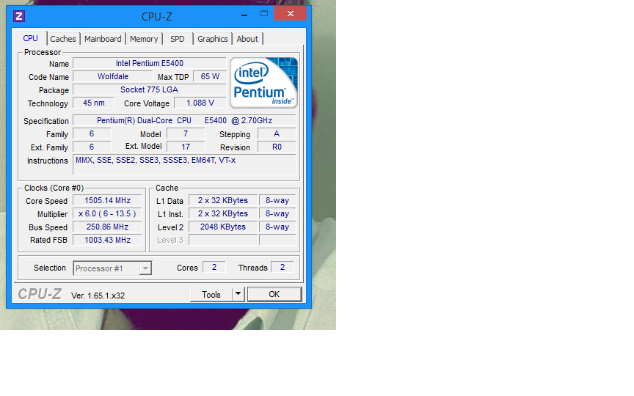Click the Tools button
The width and height of the screenshot is (634, 396).
tap(211, 295)
